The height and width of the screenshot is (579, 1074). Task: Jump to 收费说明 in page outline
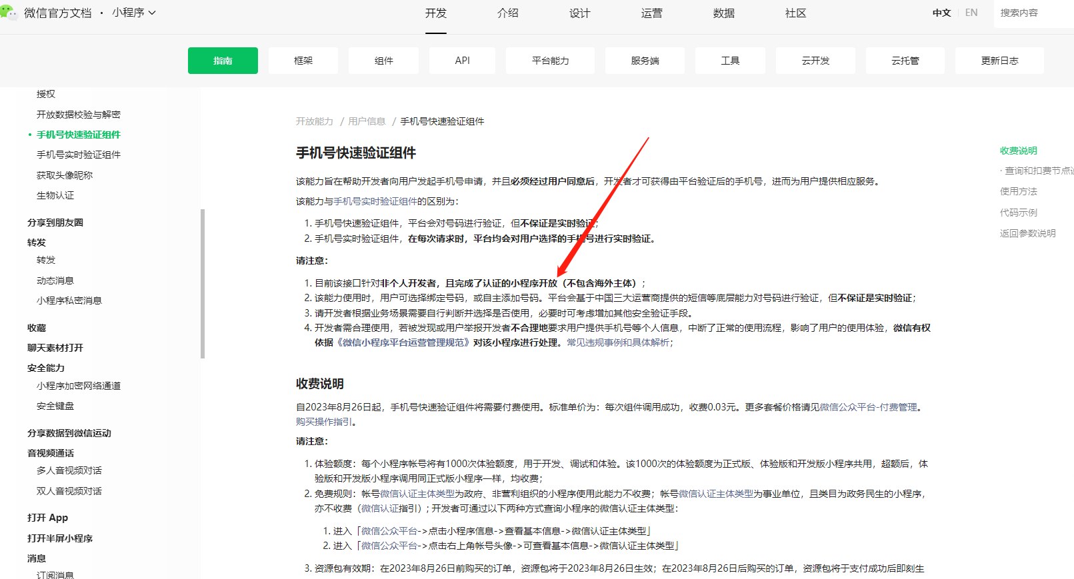1019,151
